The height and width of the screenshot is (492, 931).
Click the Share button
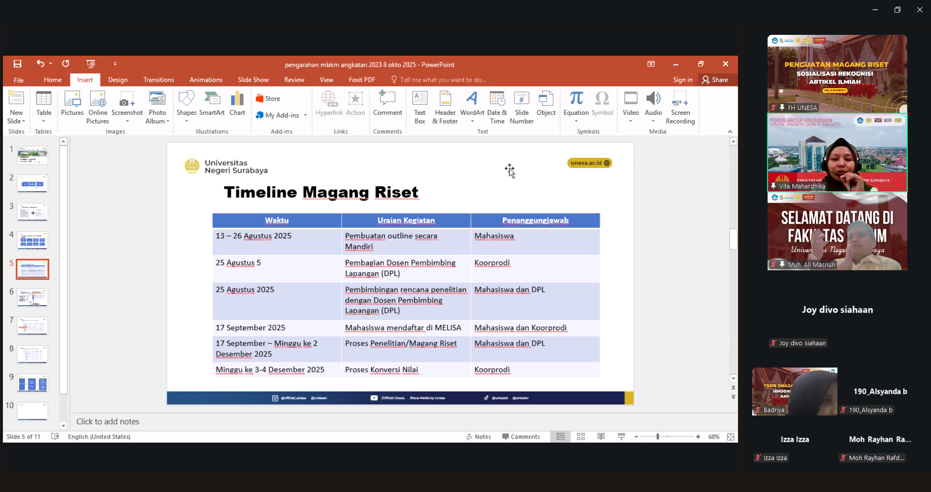[715, 80]
